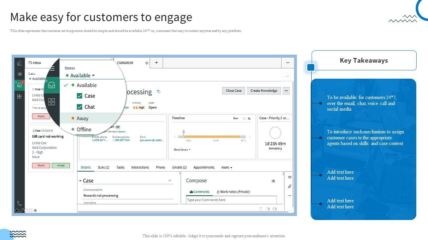Set the status to Away
The height and width of the screenshot is (240, 428).
pyautogui.click(x=82, y=118)
